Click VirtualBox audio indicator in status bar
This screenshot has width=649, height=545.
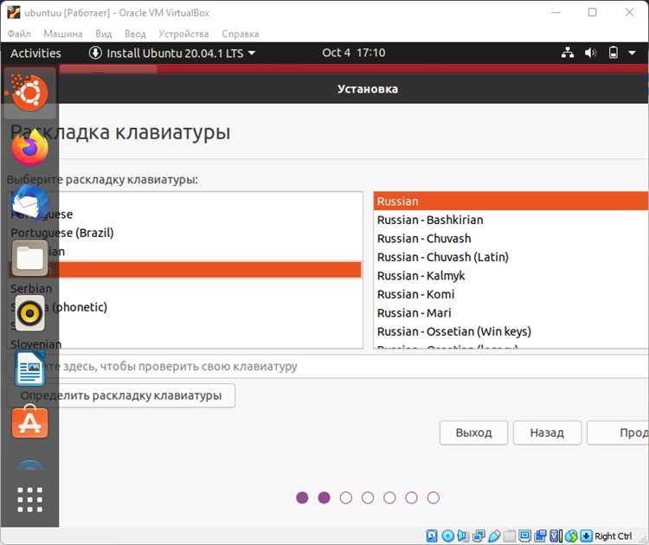(463, 535)
